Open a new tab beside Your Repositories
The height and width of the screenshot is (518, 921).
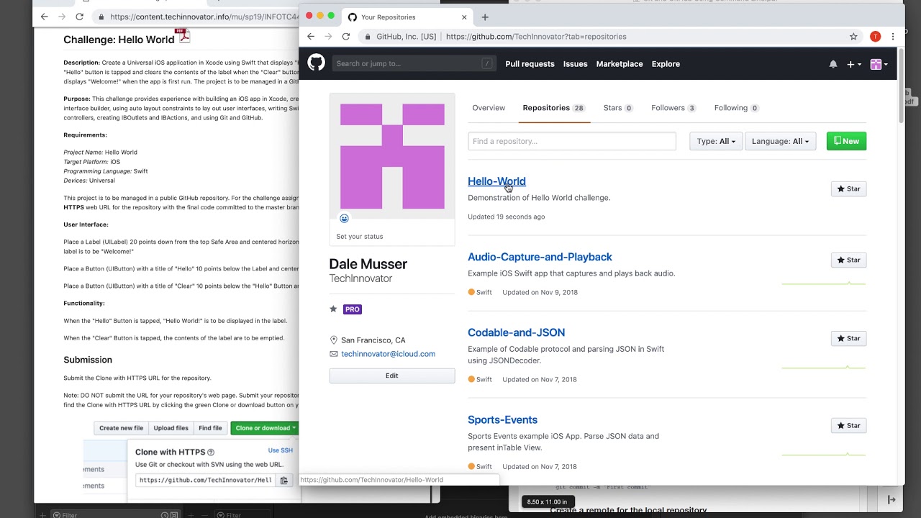[x=485, y=17]
